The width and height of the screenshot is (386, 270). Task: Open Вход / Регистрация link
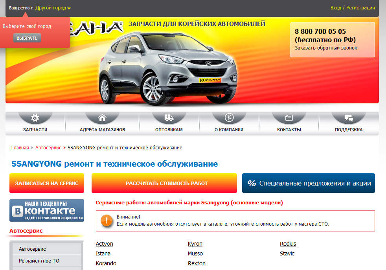(x=353, y=8)
